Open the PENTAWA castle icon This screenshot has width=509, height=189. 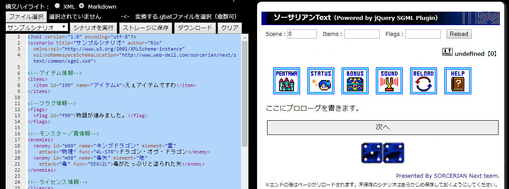coord(286,81)
